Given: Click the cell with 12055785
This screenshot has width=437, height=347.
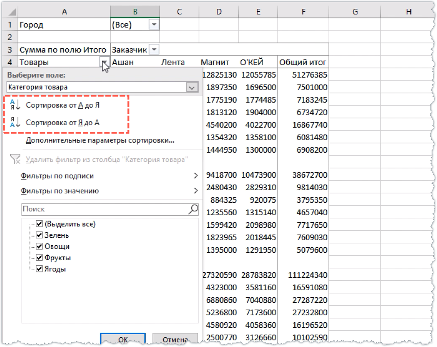Looking at the screenshot, I should (x=258, y=75).
